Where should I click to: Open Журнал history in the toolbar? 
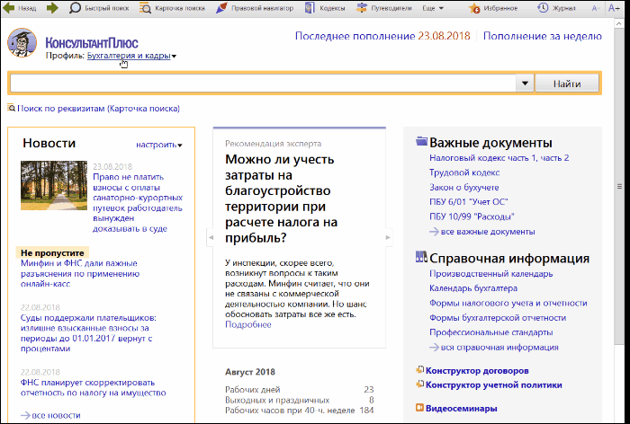click(x=557, y=7)
